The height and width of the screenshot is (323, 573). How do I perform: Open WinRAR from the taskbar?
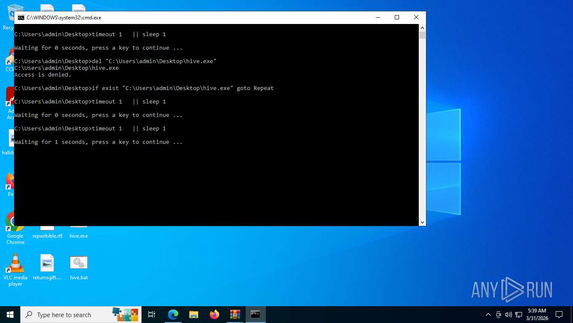tap(235, 315)
